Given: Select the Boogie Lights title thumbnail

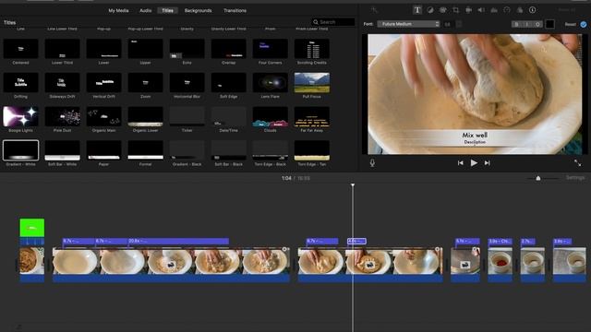Looking at the screenshot, I should coord(20,116).
